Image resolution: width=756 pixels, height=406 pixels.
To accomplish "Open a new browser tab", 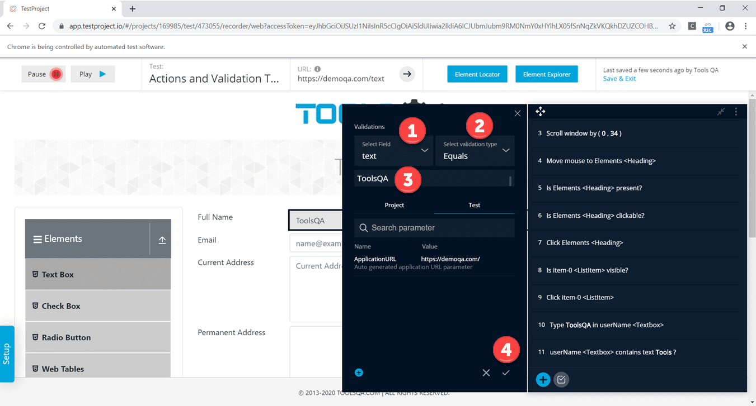I will point(132,9).
